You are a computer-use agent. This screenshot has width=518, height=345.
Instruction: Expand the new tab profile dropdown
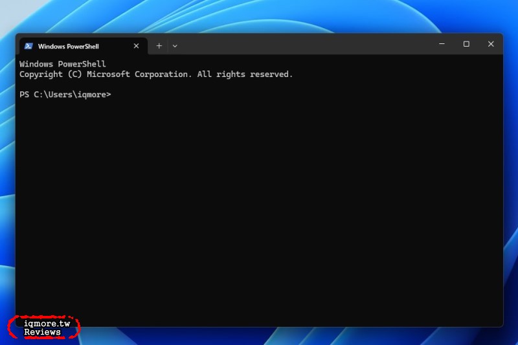(x=175, y=46)
